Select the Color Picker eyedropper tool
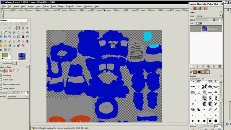Viewport: 231px width, 130px height. [5, 32]
